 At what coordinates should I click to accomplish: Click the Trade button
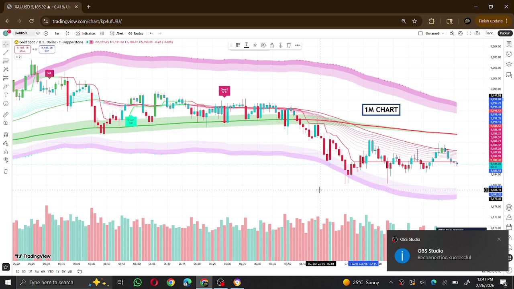pyautogui.click(x=489, y=33)
